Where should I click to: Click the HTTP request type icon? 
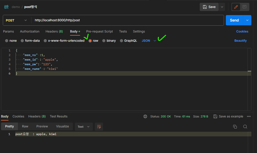point(6,7)
